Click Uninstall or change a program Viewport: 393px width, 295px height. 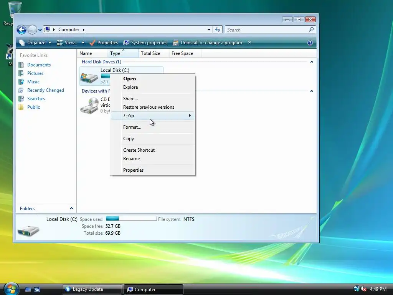[208, 43]
